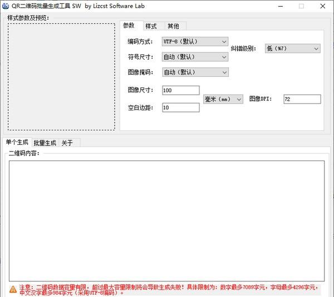Open the 毫米 (mm) unit dropdown
This screenshot has width=334, height=297.
click(223, 99)
